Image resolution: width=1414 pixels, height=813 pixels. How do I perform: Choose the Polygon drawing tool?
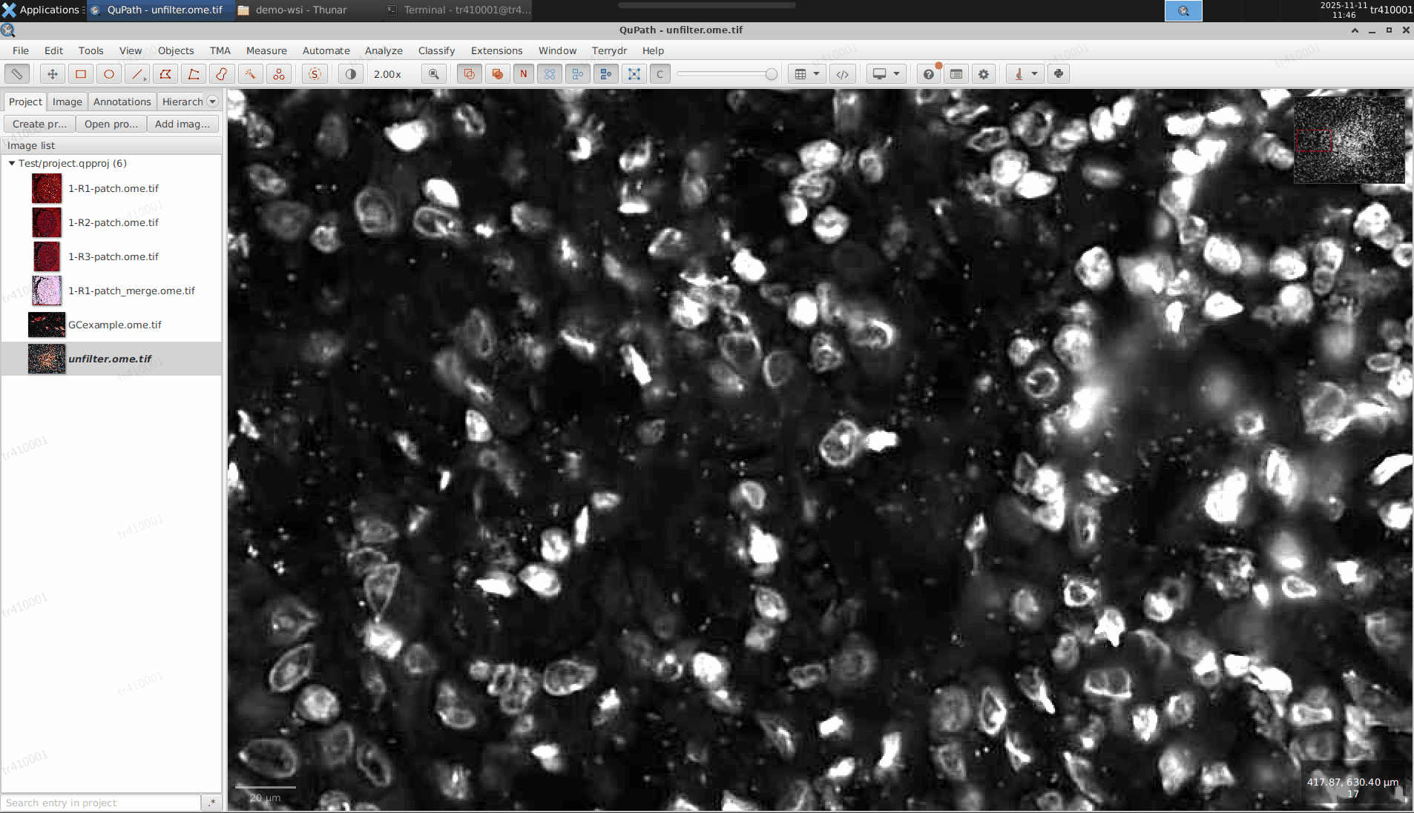165,74
